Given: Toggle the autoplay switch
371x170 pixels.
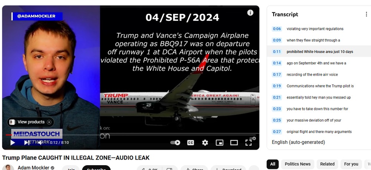Looking at the screenshot, I should (175, 142).
